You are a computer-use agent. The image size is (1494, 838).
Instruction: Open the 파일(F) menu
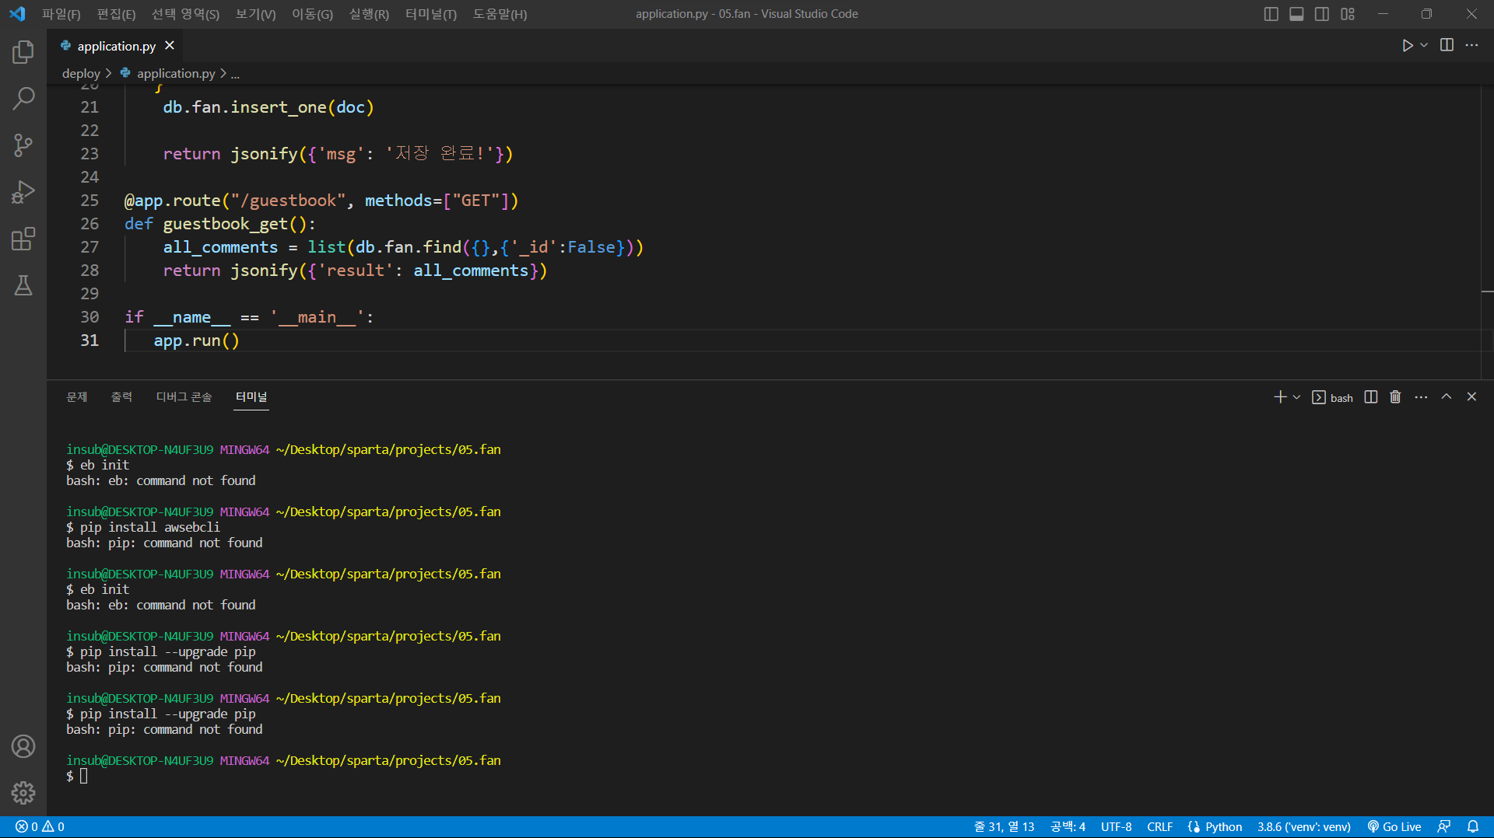pos(61,14)
